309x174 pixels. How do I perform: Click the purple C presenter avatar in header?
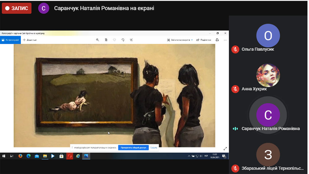44,8
